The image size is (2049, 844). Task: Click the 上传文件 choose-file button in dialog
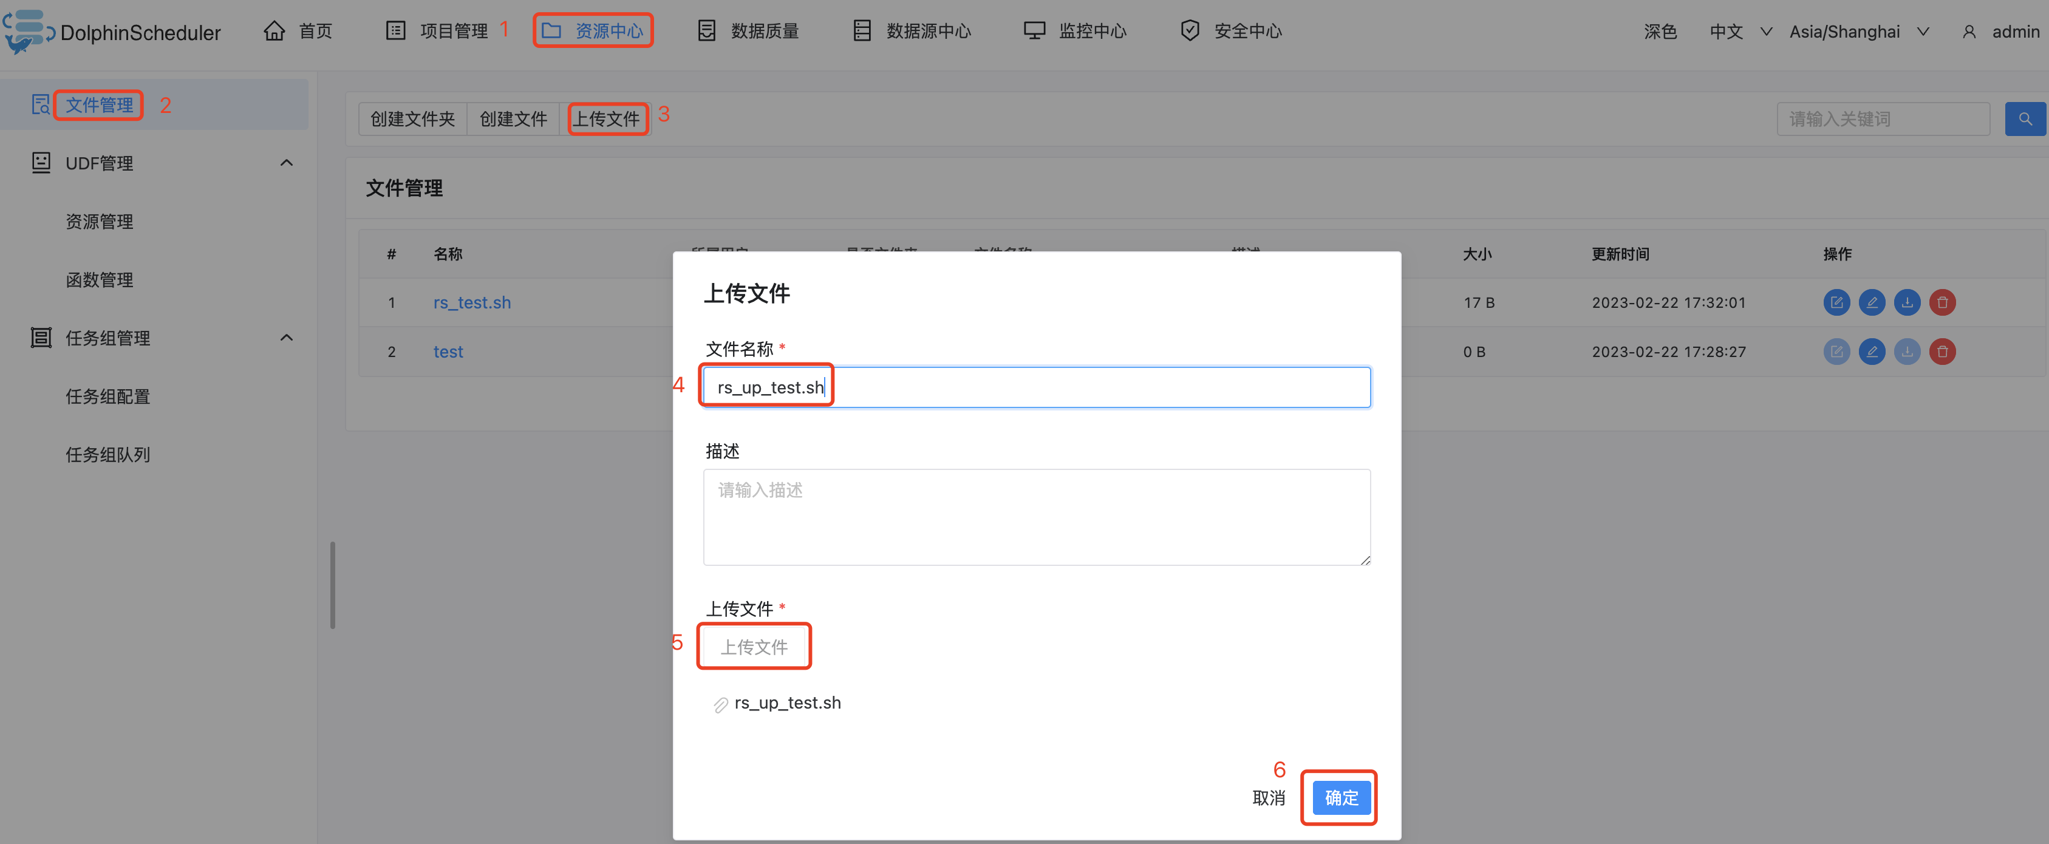pos(753,647)
